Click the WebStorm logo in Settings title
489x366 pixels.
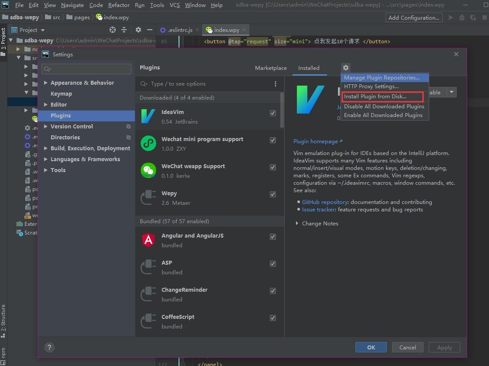(x=45, y=54)
